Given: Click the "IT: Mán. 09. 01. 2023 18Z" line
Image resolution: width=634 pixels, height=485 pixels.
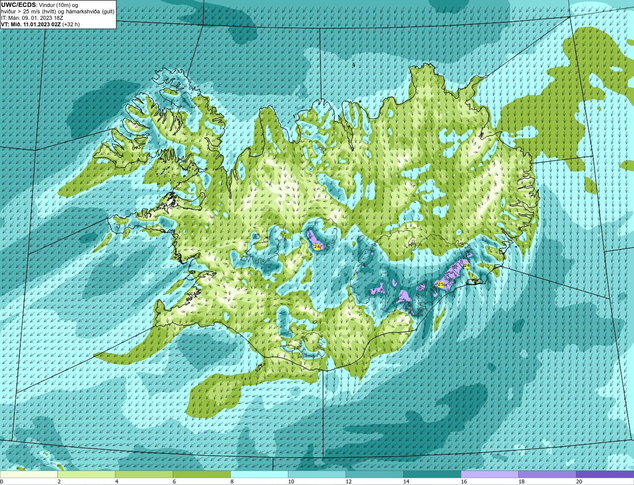Looking at the screenshot, I should click(x=32, y=18).
